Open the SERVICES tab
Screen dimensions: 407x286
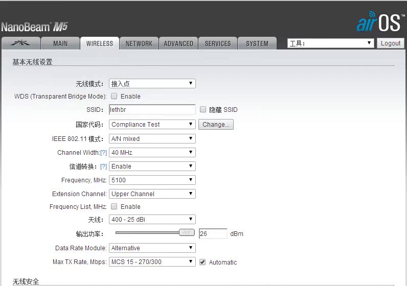click(x=218, y=43)
